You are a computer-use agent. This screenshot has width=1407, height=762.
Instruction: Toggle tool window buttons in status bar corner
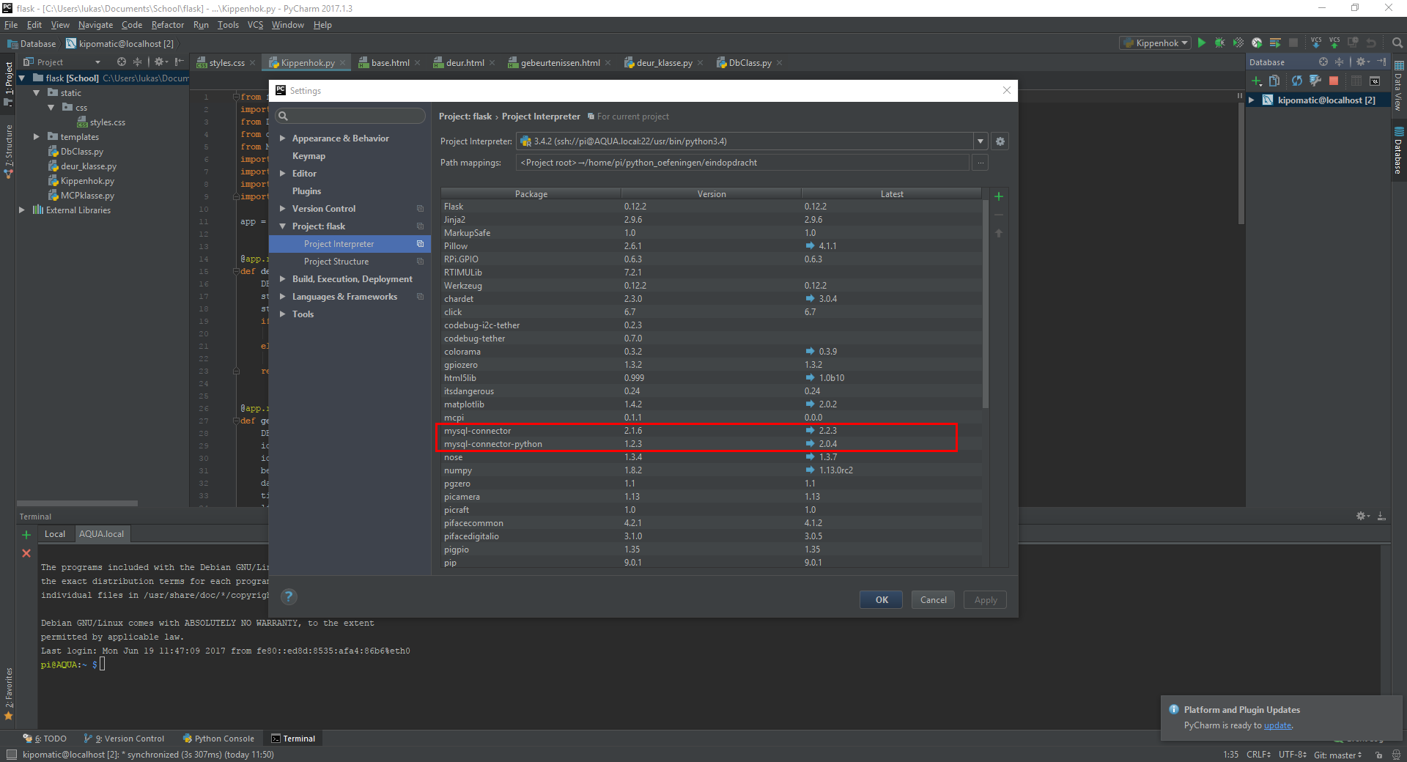[x=11, y=754]
